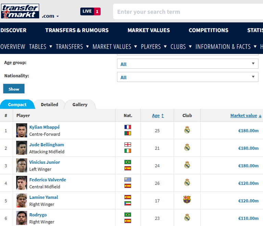Screen dimensions: 263x226
Task: Open the Nationality dropdown
Action: (187, 77)
